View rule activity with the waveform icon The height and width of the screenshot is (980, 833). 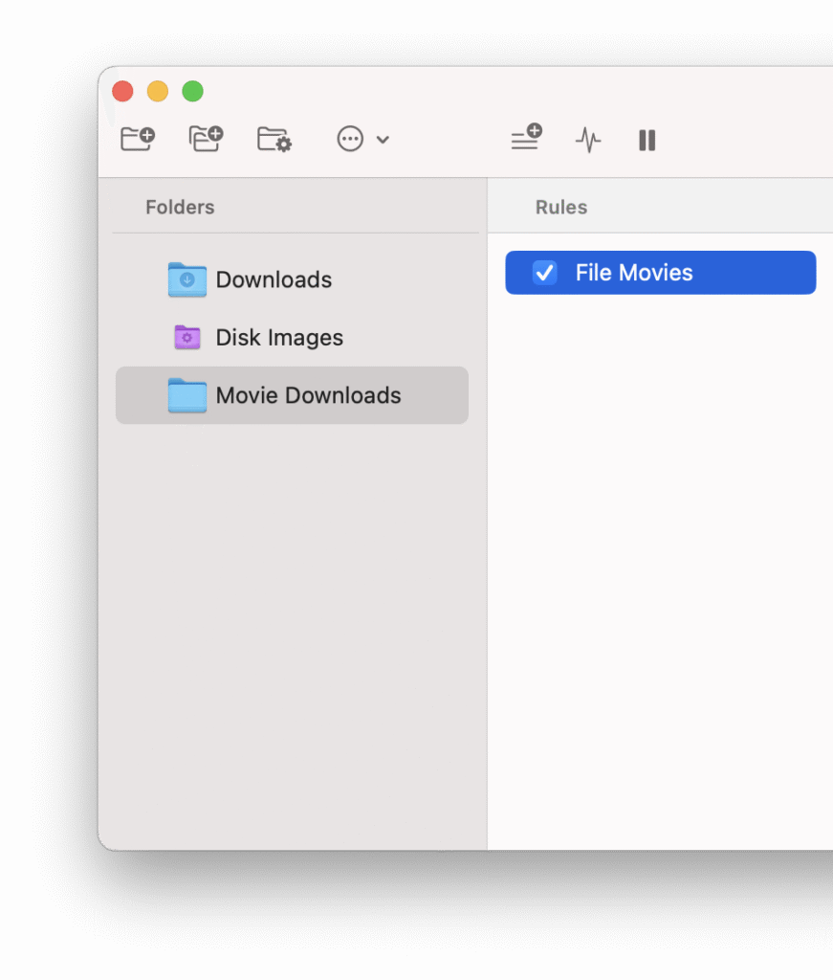point(587,140)
